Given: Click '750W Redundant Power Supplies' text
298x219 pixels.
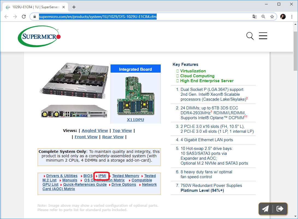Looking at the screenshot, I should pyautogui.click(x=211, y=186).
